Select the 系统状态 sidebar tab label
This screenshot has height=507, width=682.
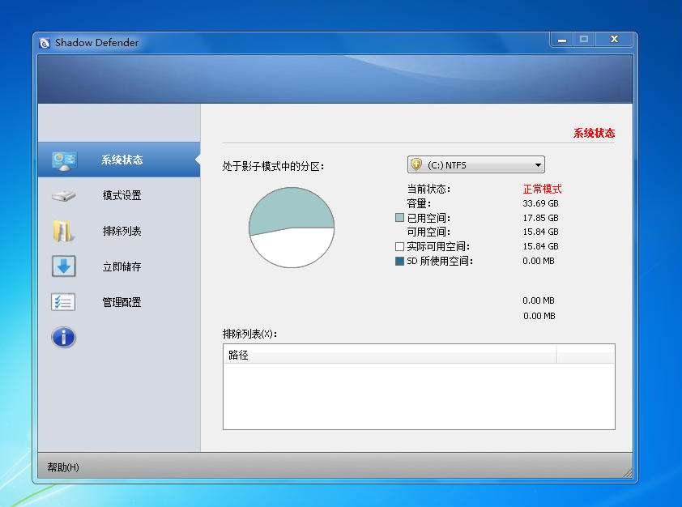coord(122,160)
